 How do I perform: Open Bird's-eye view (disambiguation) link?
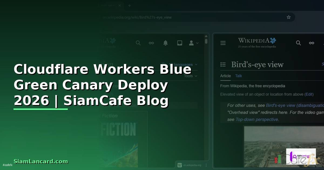click(295, 106)
